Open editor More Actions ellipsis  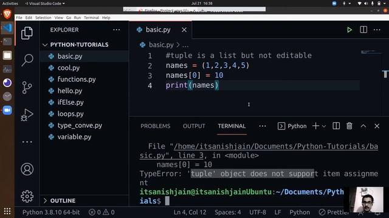click(x=377, y=30)
